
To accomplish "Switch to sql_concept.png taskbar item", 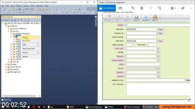I will [94, 107].
